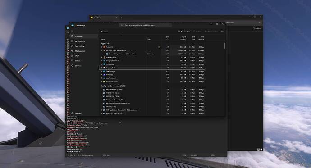Click the search magnifier in File Explorer
The height and width of the screenshot is (168, 311).
click(x=260, y=23)
